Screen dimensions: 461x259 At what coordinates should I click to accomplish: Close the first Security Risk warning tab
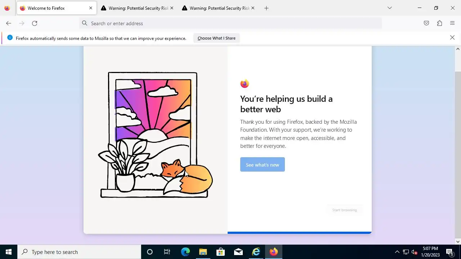pyautogui.click(x=172, y=8)
